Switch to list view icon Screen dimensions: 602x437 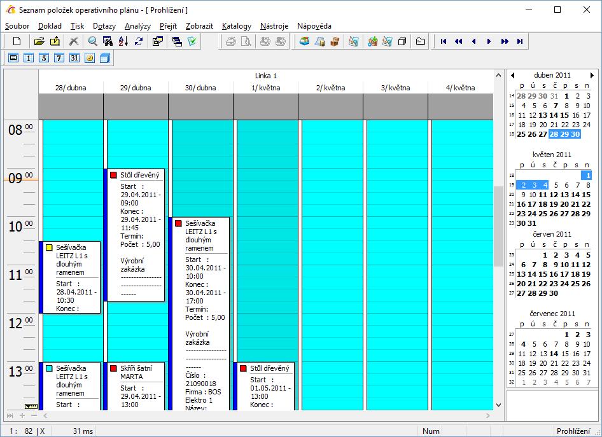(x=13, y=58)
